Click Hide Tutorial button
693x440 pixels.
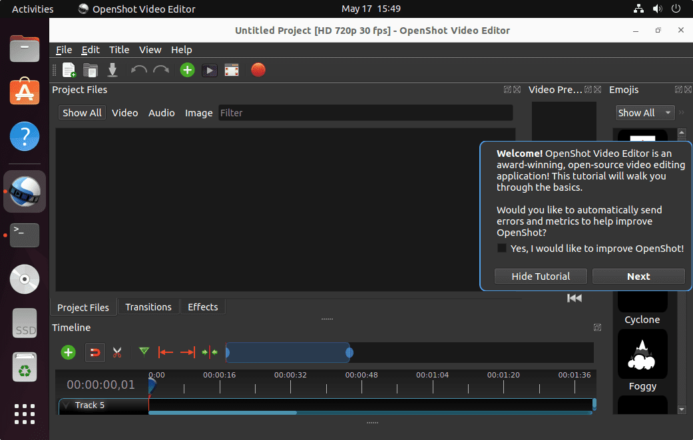coord(541,276)
